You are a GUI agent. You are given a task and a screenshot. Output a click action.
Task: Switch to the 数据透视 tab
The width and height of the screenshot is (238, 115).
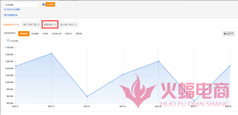coord(50,25)
